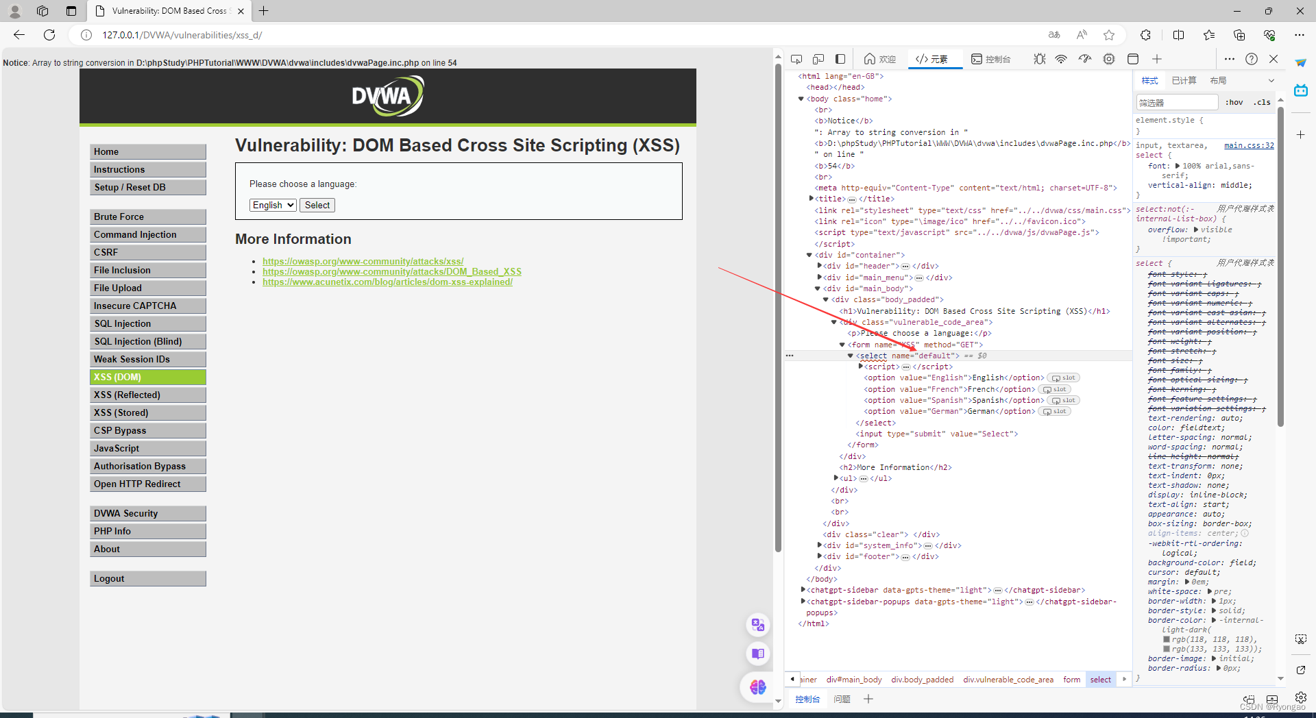View site information icon in address bar
Viewport: 1316px width, 718px height.
tap(86, 35)
